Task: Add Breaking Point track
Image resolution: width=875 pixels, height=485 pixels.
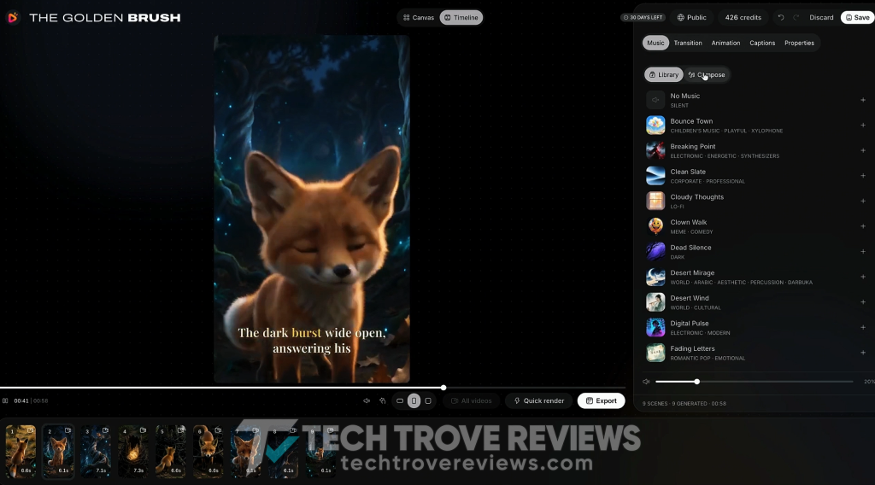Action: tap(863, 150)
